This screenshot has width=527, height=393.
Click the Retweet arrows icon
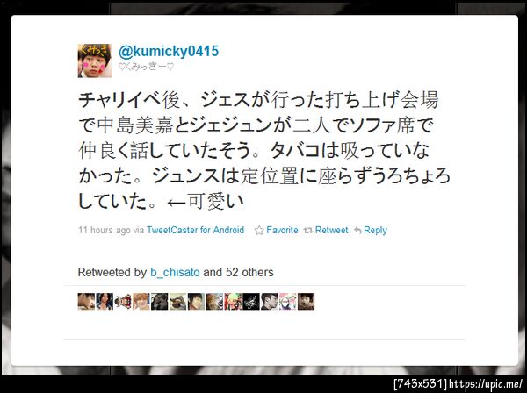[308, 230]
